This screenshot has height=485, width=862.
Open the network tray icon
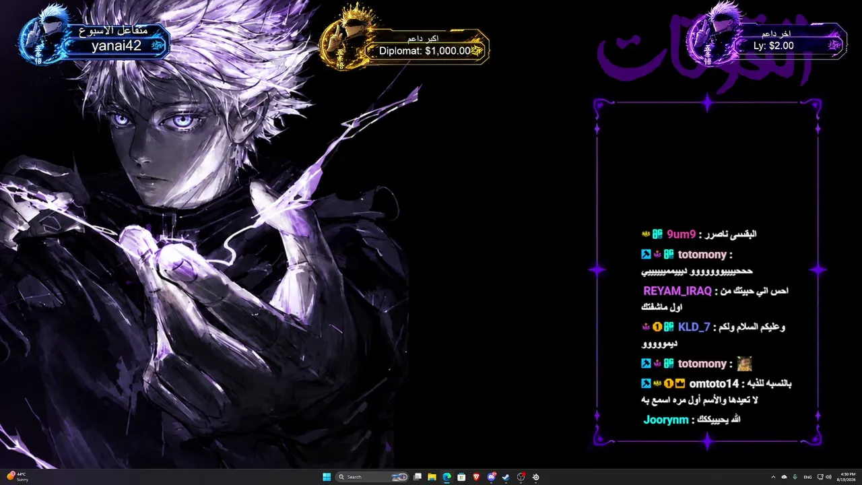(820, 477)
